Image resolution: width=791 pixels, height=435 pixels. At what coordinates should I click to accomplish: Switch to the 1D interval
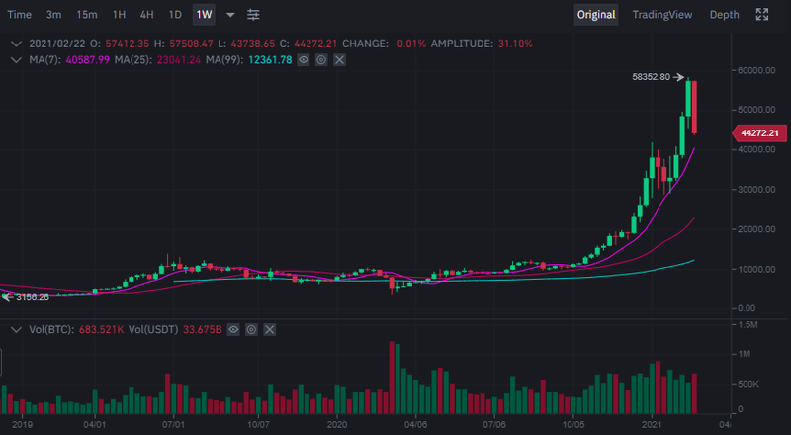tap(175, 15)
